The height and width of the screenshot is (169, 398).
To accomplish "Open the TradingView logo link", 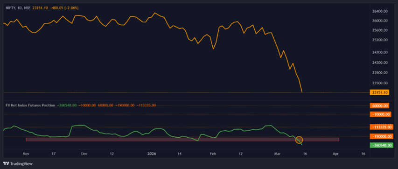I will 18,164.
